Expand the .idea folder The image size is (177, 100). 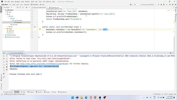coord(5,12)
